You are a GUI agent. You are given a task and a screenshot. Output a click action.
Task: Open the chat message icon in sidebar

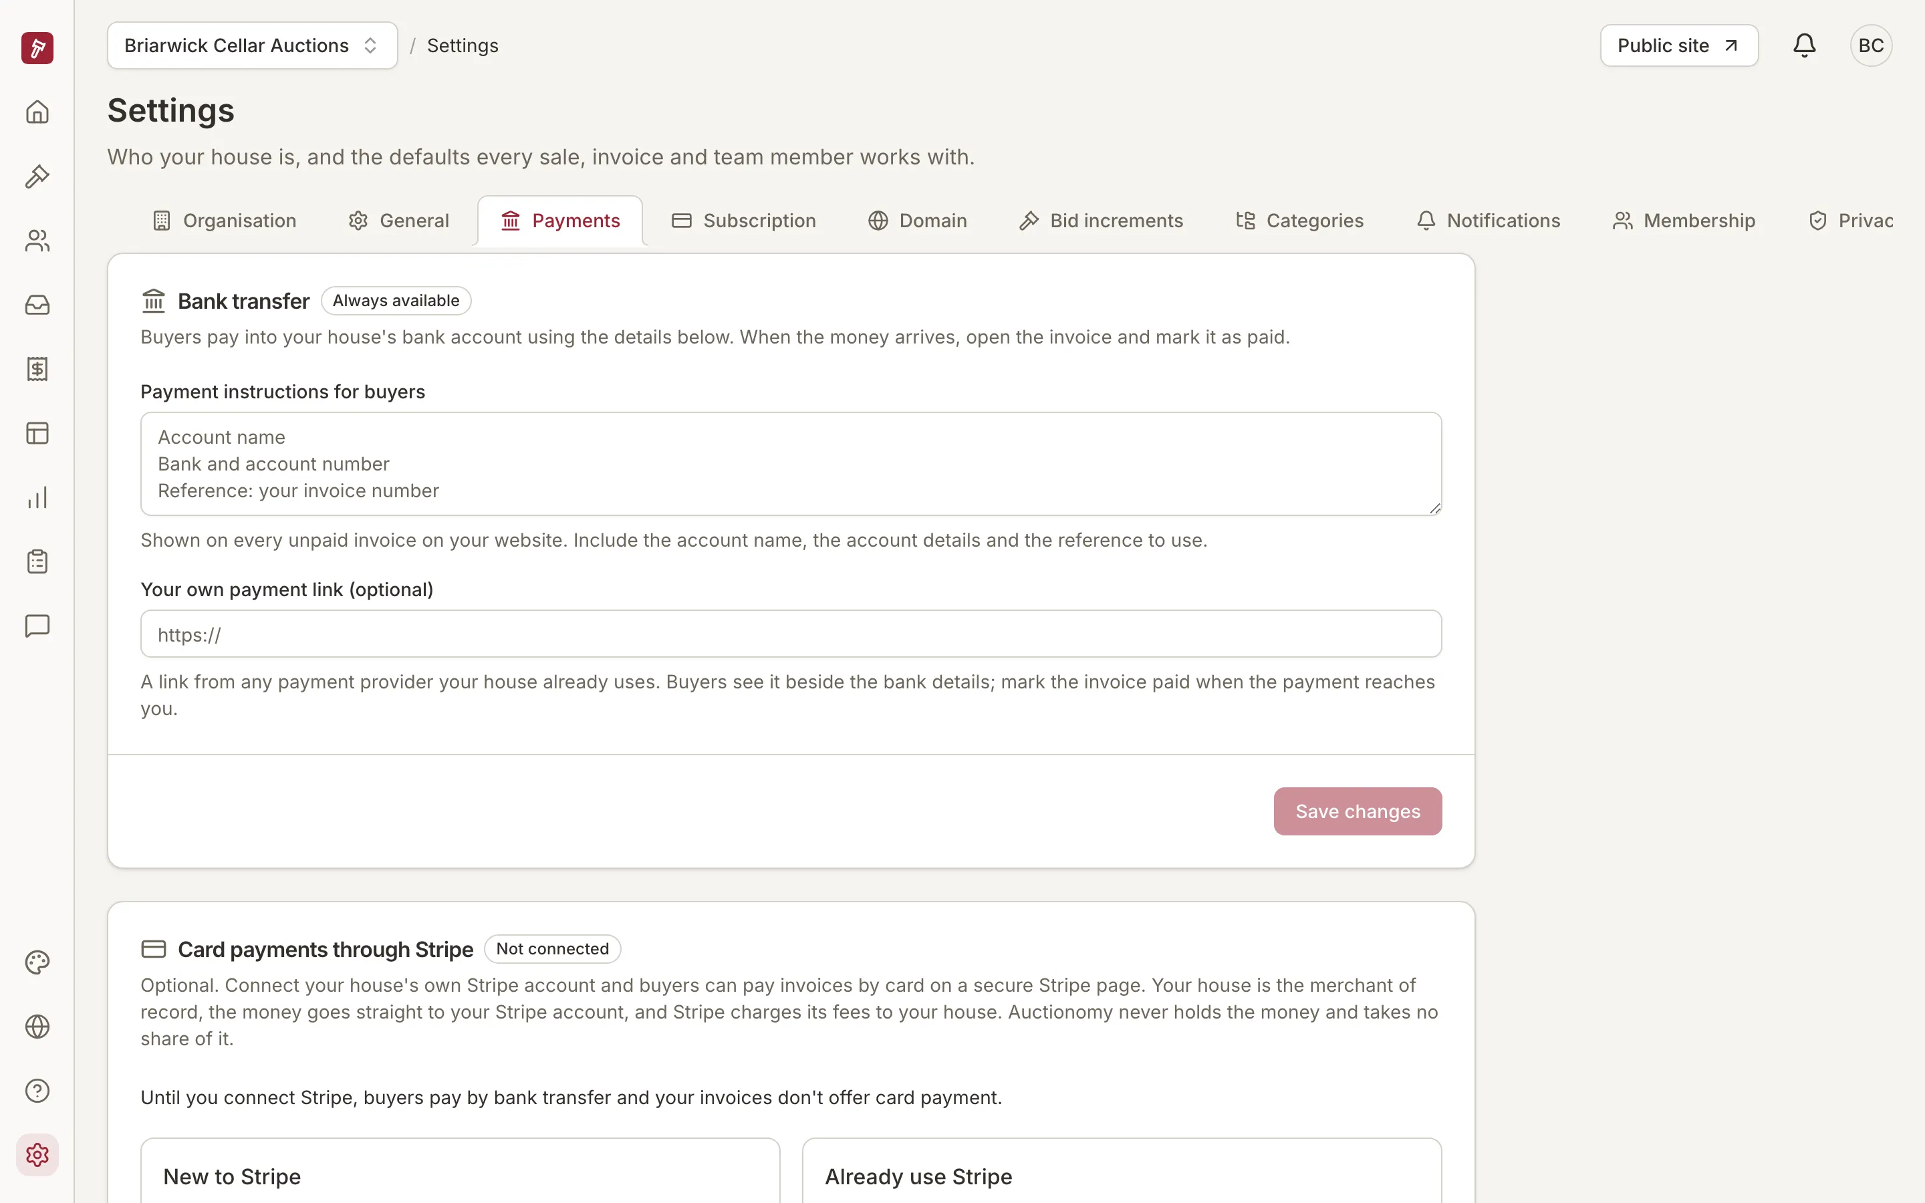[37, 626]
